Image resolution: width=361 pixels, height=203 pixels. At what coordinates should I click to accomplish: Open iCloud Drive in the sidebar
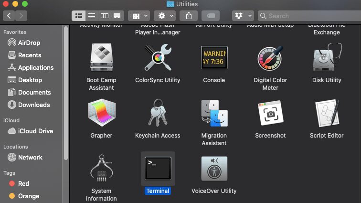31,131
